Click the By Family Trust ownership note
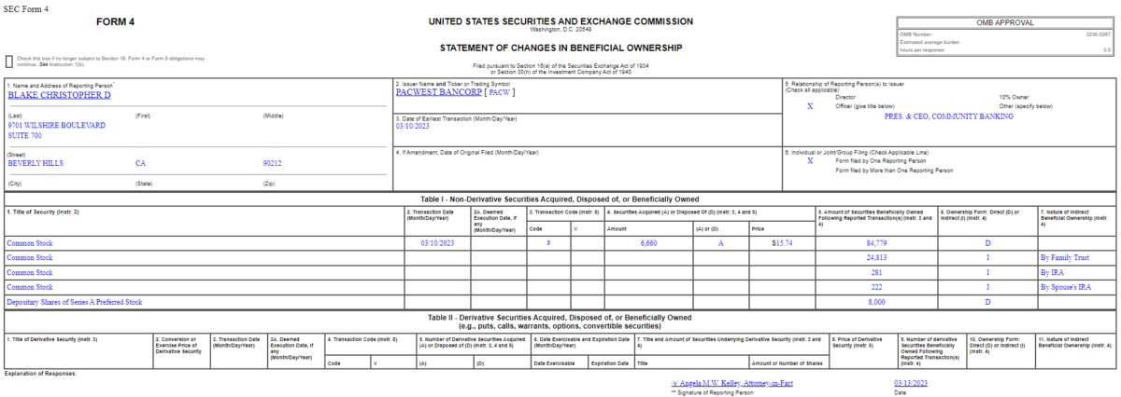 pos(1066,257)
